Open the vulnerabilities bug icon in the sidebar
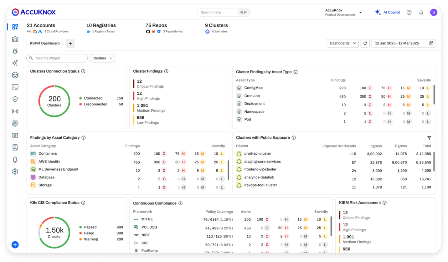 pyautogui.click(x=15, y=51)
